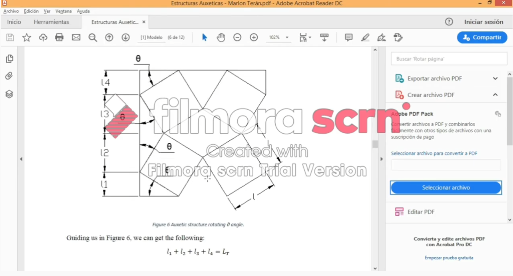The width and height of the screenshot is (513, 276).
Task: Collapse the right tools pane arrow
Action: click(x=382, y=159)
